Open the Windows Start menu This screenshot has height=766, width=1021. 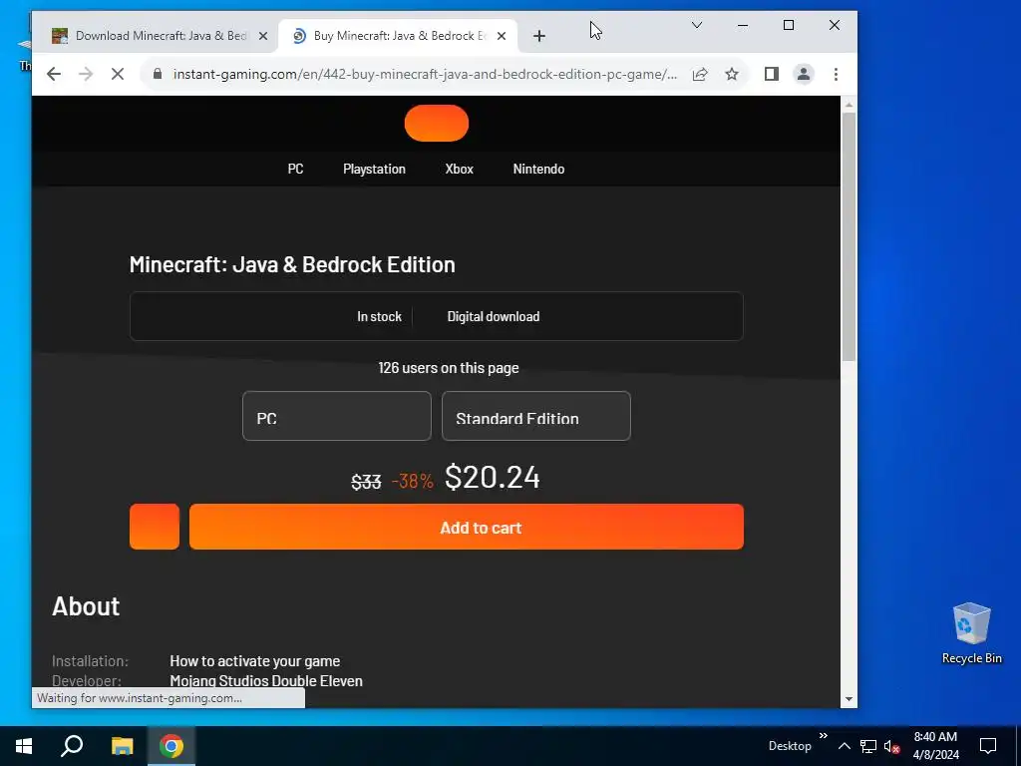pos(24,746)
